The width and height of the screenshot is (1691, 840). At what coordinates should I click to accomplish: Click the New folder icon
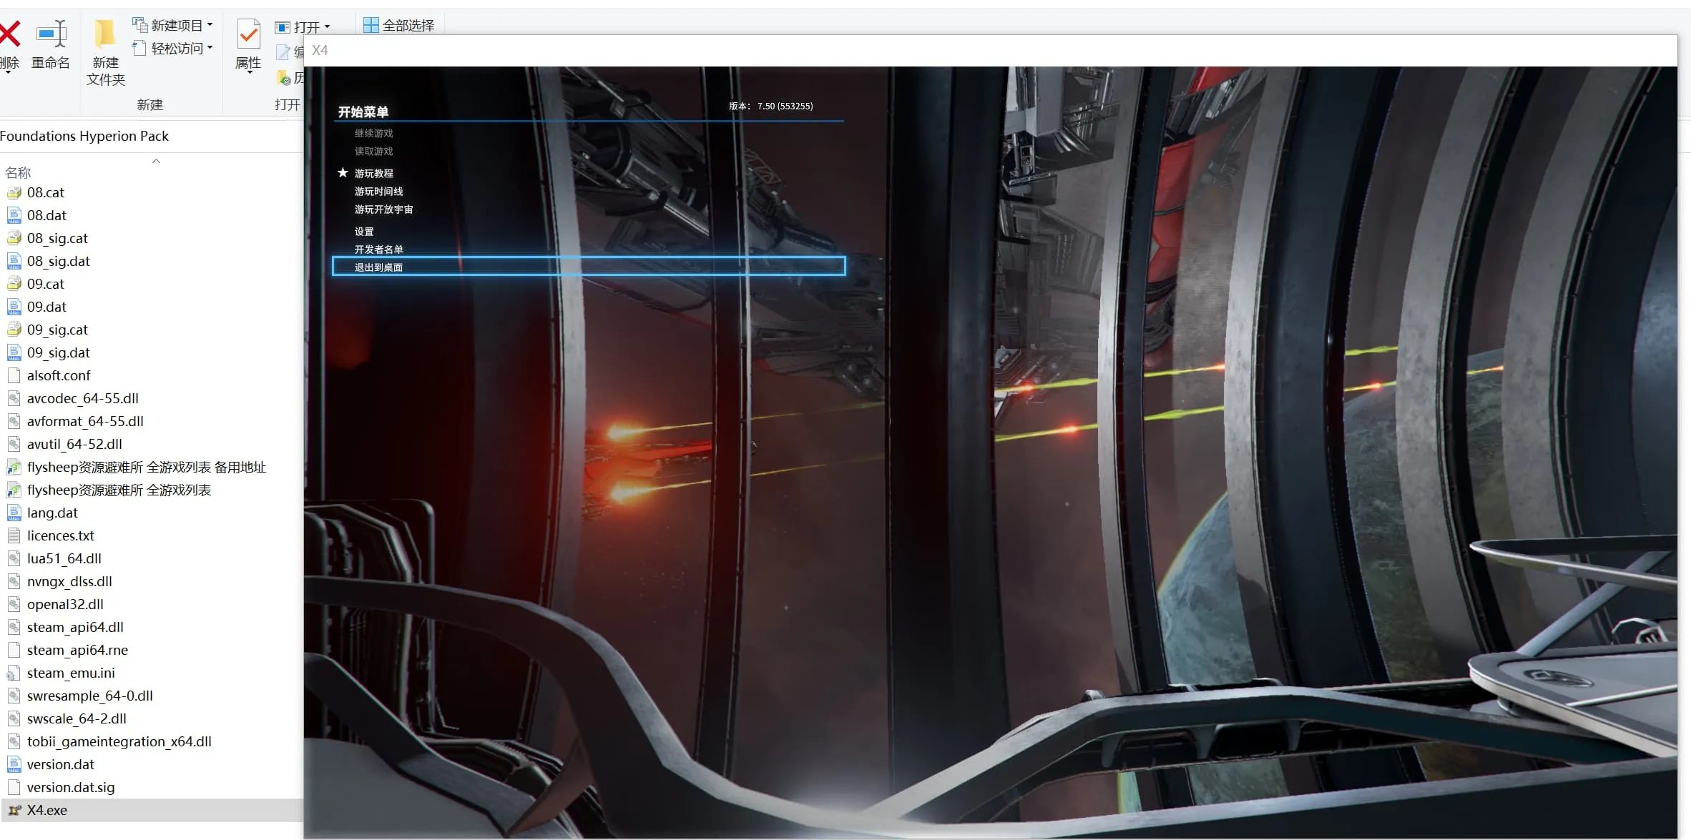click(105, 34)
